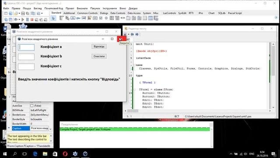Click the Save All toolbar icon
The height and width of the screenshot is (158, 280).
tap(27, 14)
